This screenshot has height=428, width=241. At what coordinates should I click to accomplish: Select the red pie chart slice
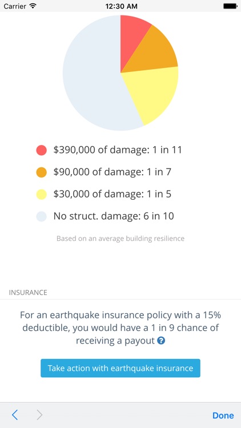point(131,38)
